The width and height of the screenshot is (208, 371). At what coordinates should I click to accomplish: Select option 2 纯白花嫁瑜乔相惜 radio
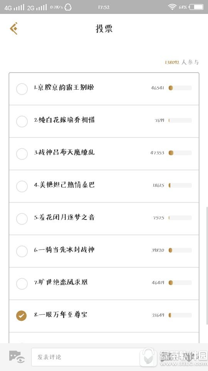pyautogui.click(x=22, y=121)
